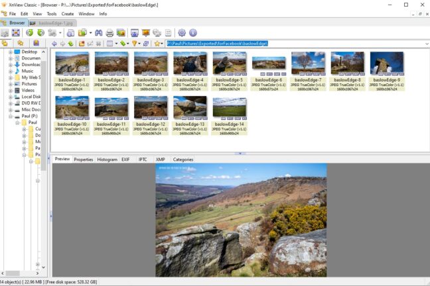Click the Refresh browser icon

coord(146,44)
